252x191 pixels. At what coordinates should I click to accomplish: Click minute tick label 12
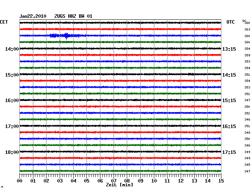tap(181, 181)
